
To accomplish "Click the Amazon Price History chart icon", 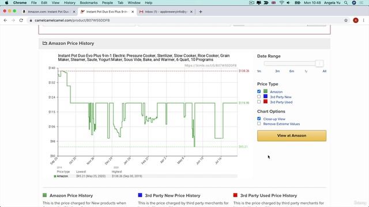I will [x=45, y=43].
